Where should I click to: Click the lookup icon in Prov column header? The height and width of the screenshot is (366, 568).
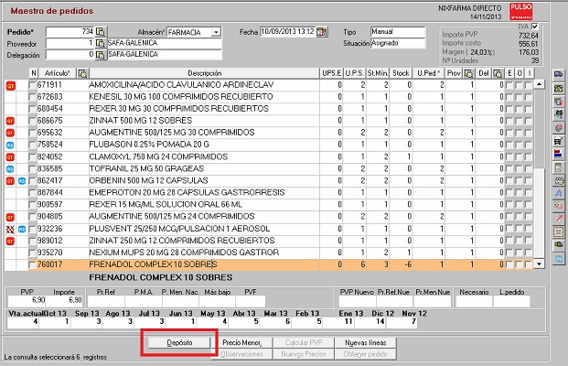[468, 73]
